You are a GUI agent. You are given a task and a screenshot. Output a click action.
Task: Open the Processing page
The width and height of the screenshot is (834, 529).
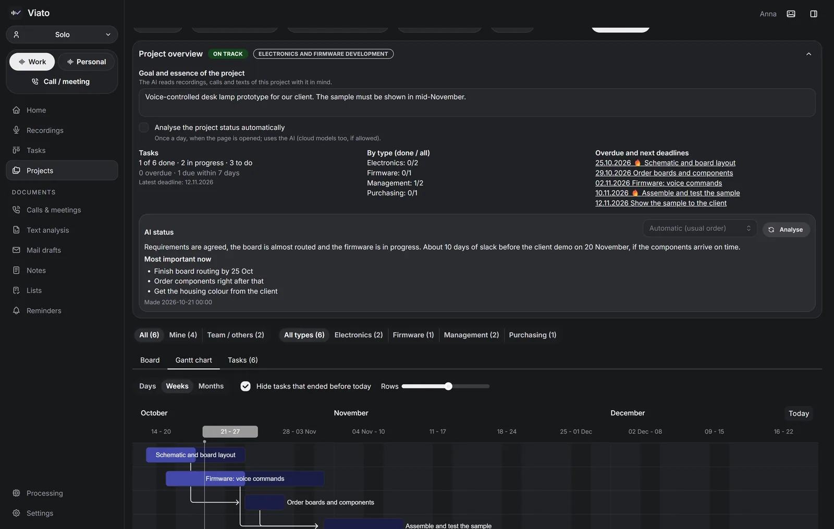click(62, 493)
